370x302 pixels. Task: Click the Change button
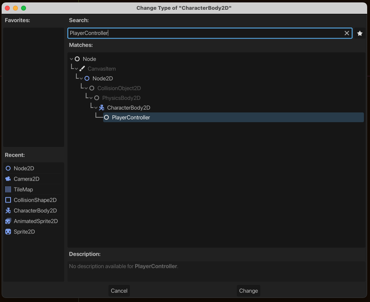pos(249,291)
